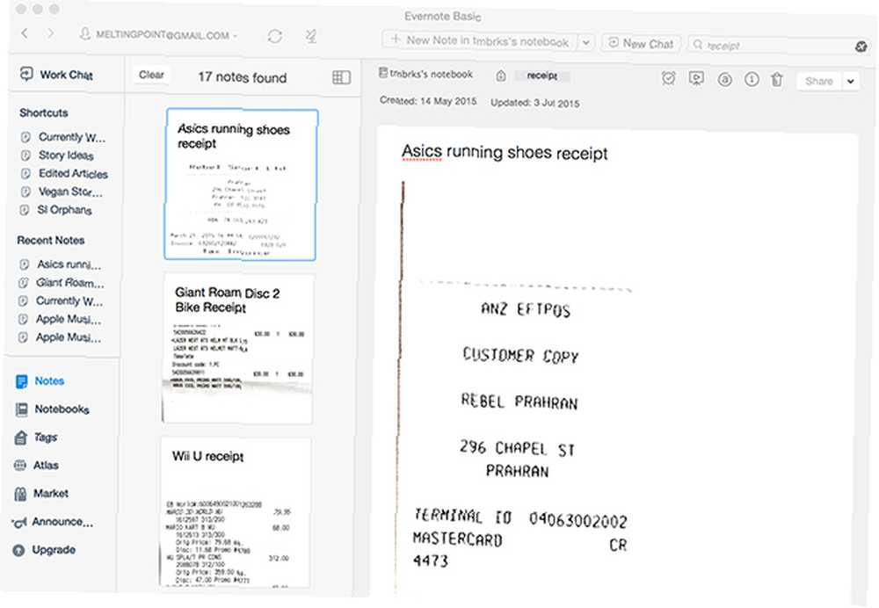Screen dimensions: 879x608
Task: Open the last Apple Musi... recent note
Action: pyautogui.click(x=60, y=337)
